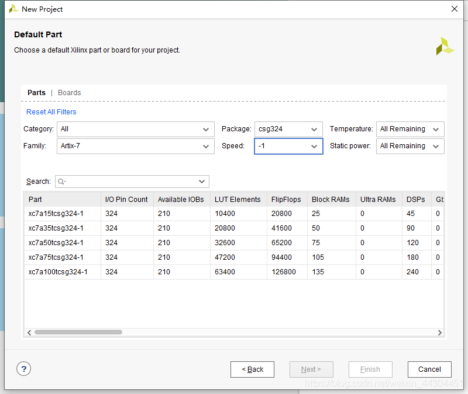Sort by DSPs column header
Image resolution: width=468 pixels, height=394 pixels.
[417, 199]
